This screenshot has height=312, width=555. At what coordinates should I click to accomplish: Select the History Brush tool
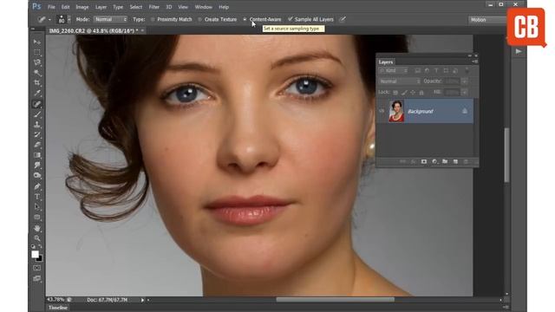(x=36, y=135)
